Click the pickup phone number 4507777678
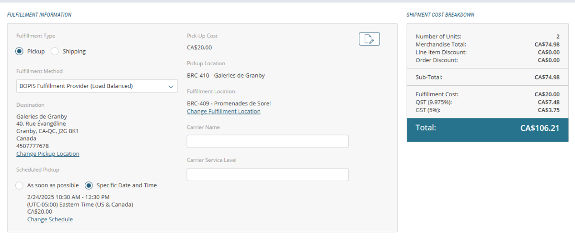575x252 pixels. [33, 146]
